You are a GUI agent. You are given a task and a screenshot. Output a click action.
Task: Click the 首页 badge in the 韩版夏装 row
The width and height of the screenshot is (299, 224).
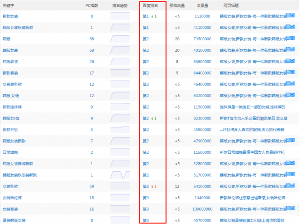tap(289, 62)
